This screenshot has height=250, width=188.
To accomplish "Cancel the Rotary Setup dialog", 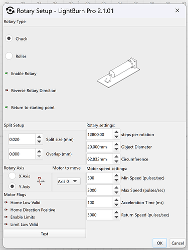I will 177,243.
